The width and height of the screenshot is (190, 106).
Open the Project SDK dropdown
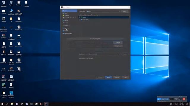(104, 11)
